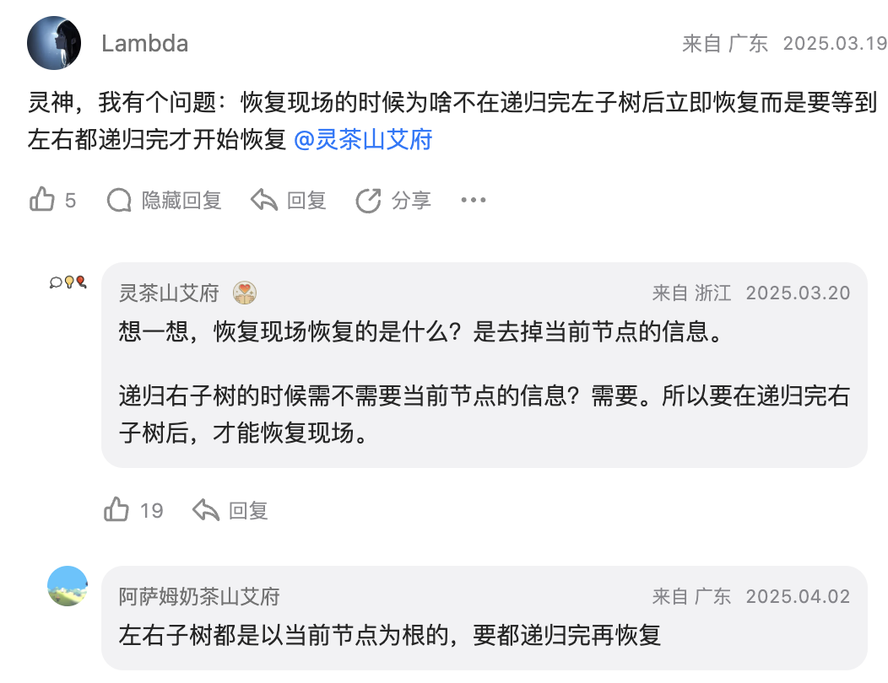The image size is (888, 683).
Task: Open Lambda's profile via username
Action: [144, 43]
